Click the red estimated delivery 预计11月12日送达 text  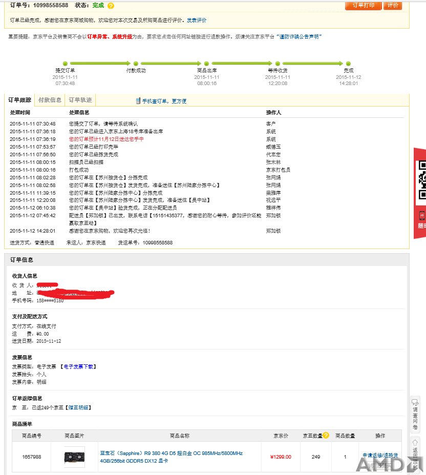click(x=106, y=139)
